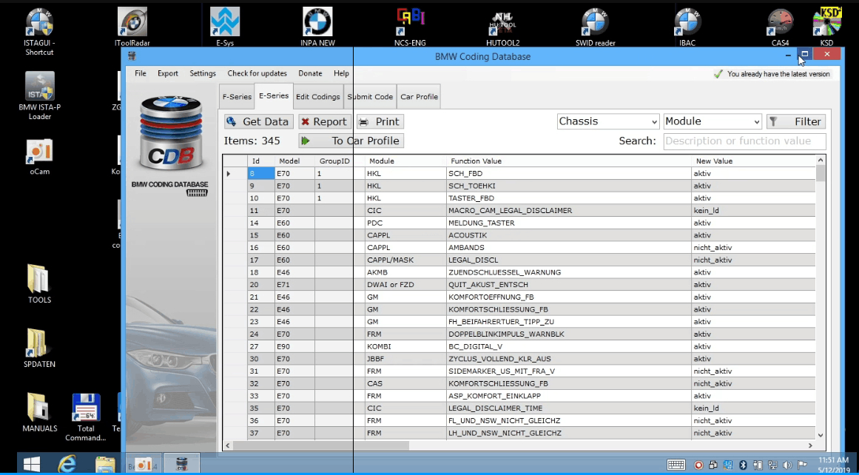Click the Get Data button
Image resolution: width=859 pixels, height=475 pixels.
tap(258, 121)
